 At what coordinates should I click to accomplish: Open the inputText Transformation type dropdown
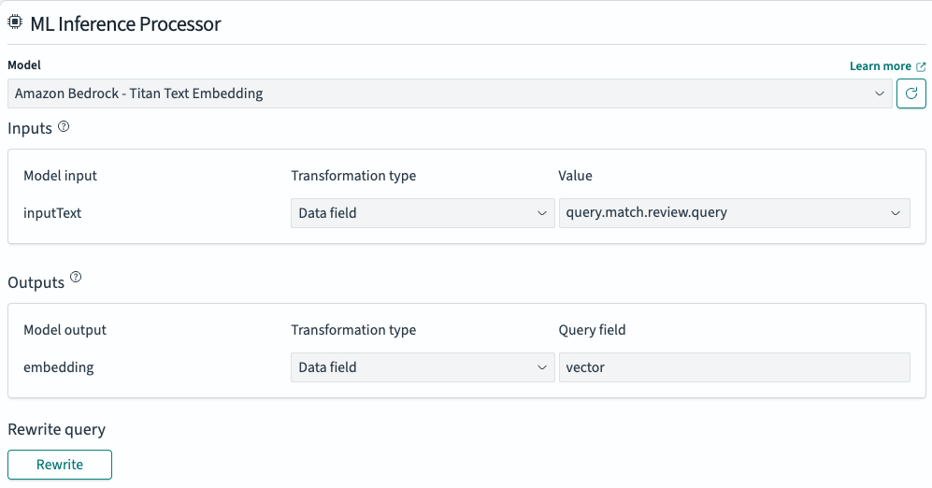coord(423,213)
